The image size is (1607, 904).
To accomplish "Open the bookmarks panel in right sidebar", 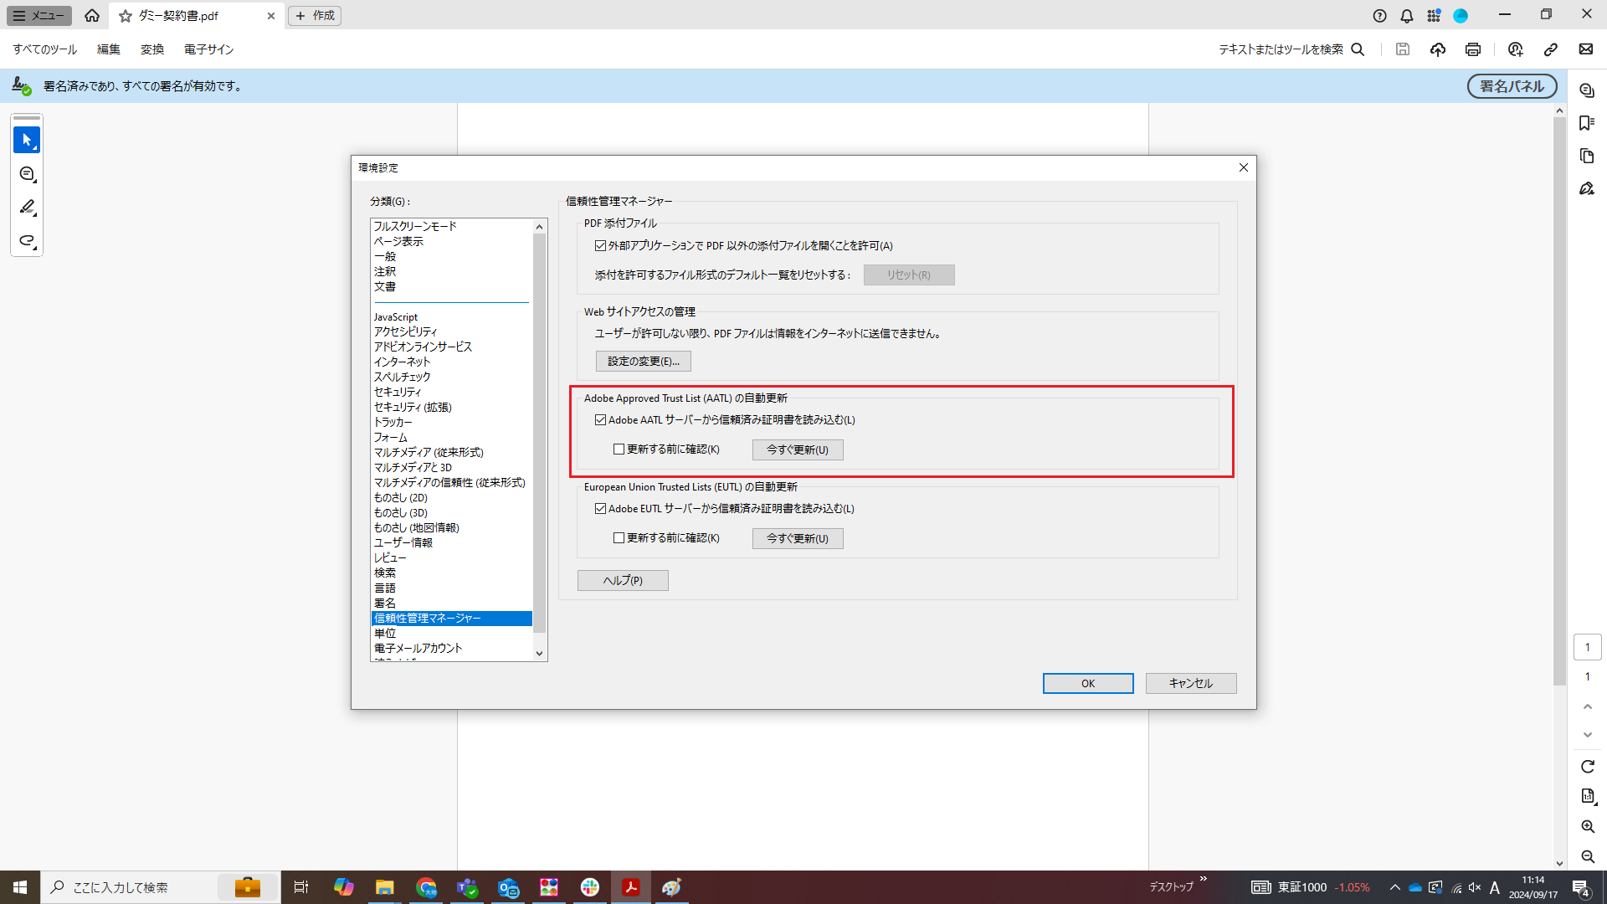I will pyautogui.click(x=1587, y=123).
